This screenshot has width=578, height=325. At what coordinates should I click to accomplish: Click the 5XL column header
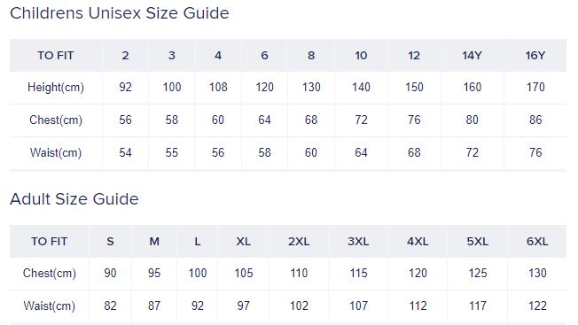pos(477,242)
